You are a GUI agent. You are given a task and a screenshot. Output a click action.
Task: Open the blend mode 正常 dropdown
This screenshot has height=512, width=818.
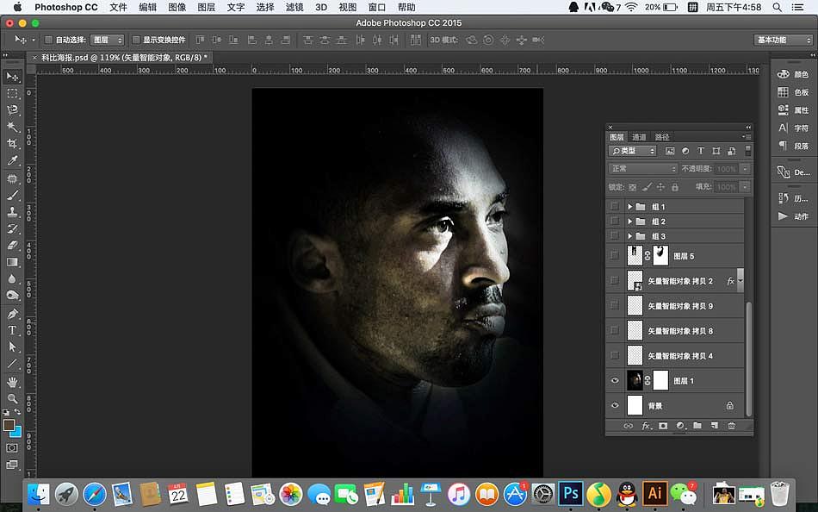pos(642,168)
